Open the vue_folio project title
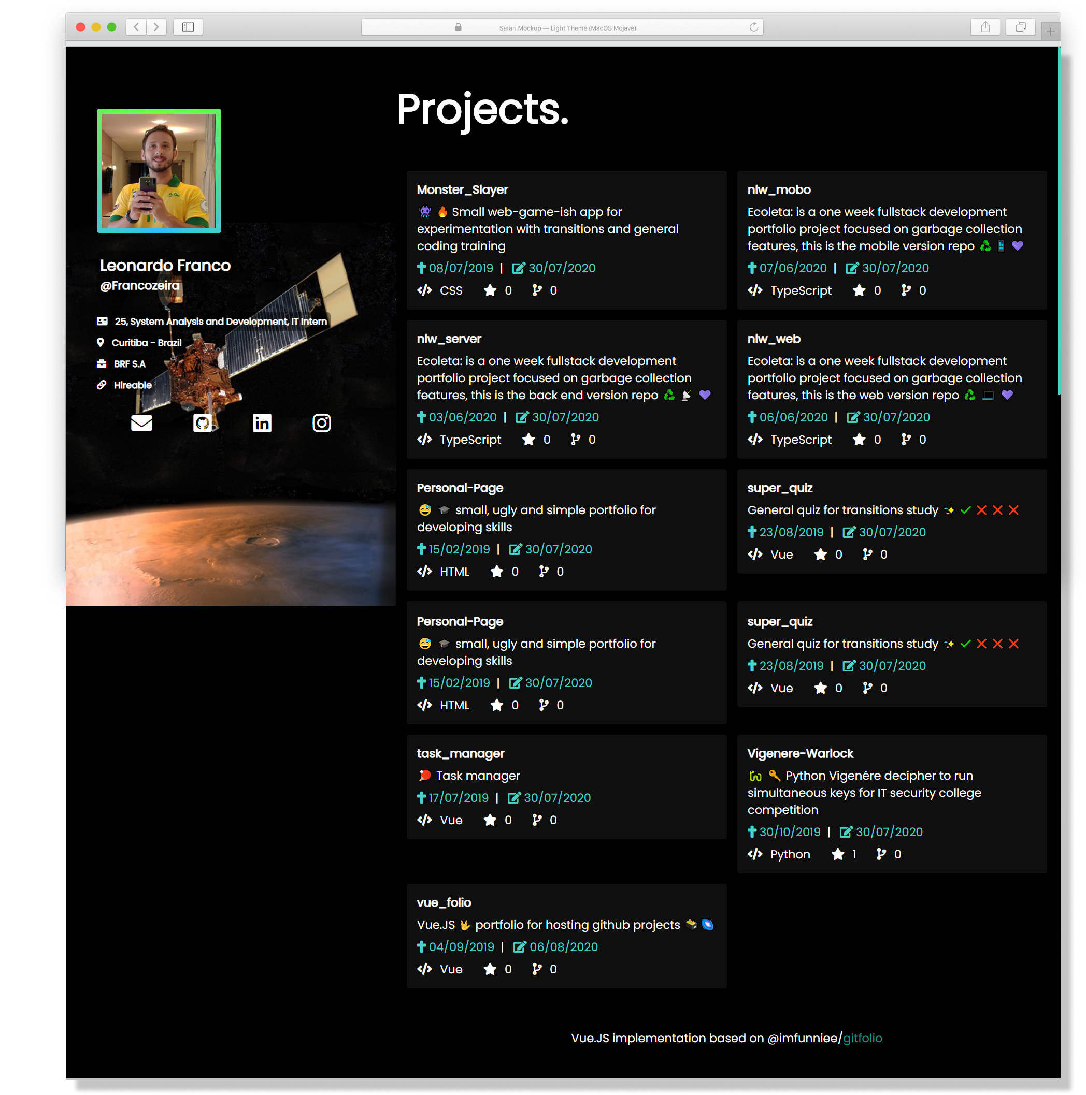1086x1095 pixels. tap(444, 902)
